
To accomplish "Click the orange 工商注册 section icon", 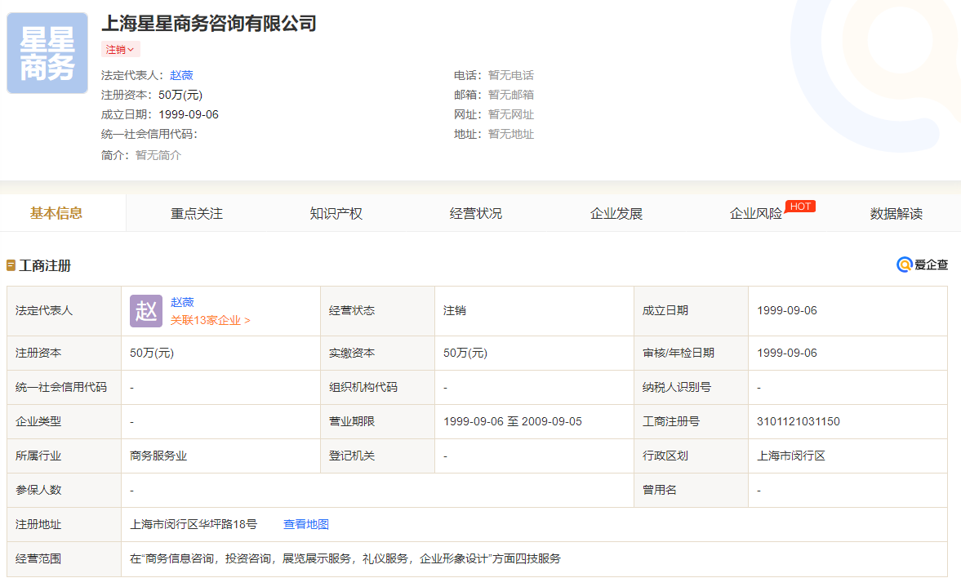I will (11, 265).
